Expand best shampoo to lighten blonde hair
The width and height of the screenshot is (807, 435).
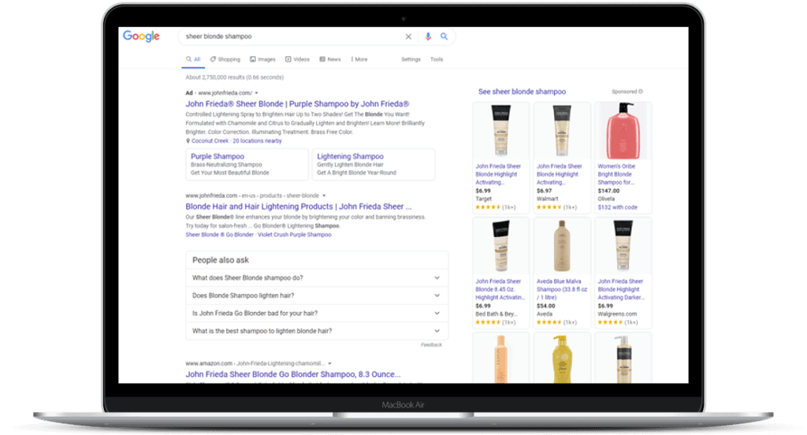pyautogui.click(x=317, y=330)
